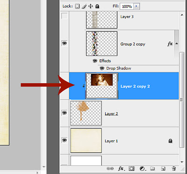
Task: Add a layer mask
Action: 131,168
